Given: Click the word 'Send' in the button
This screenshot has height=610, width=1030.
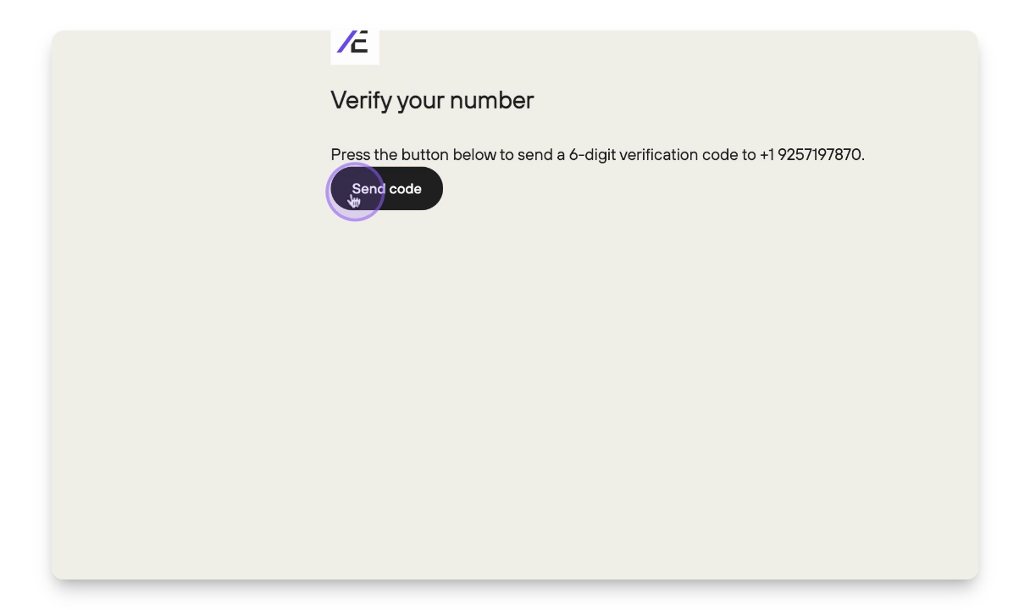Looking at the screenshot, I should point(368,189).
